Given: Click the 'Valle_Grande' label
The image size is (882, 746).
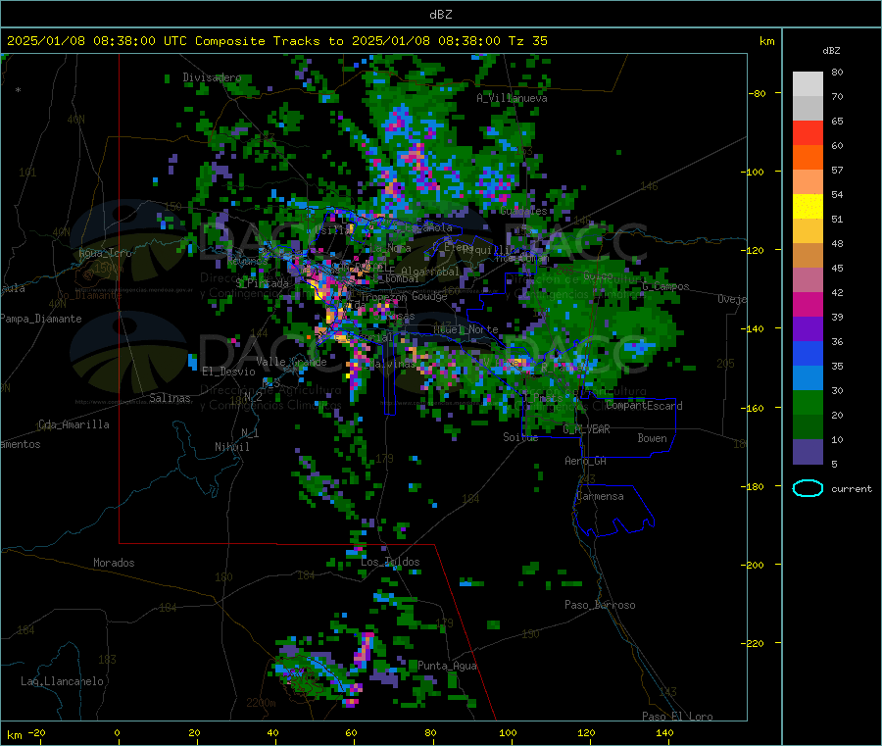Looking at the screenshot, I should (291, 362).
